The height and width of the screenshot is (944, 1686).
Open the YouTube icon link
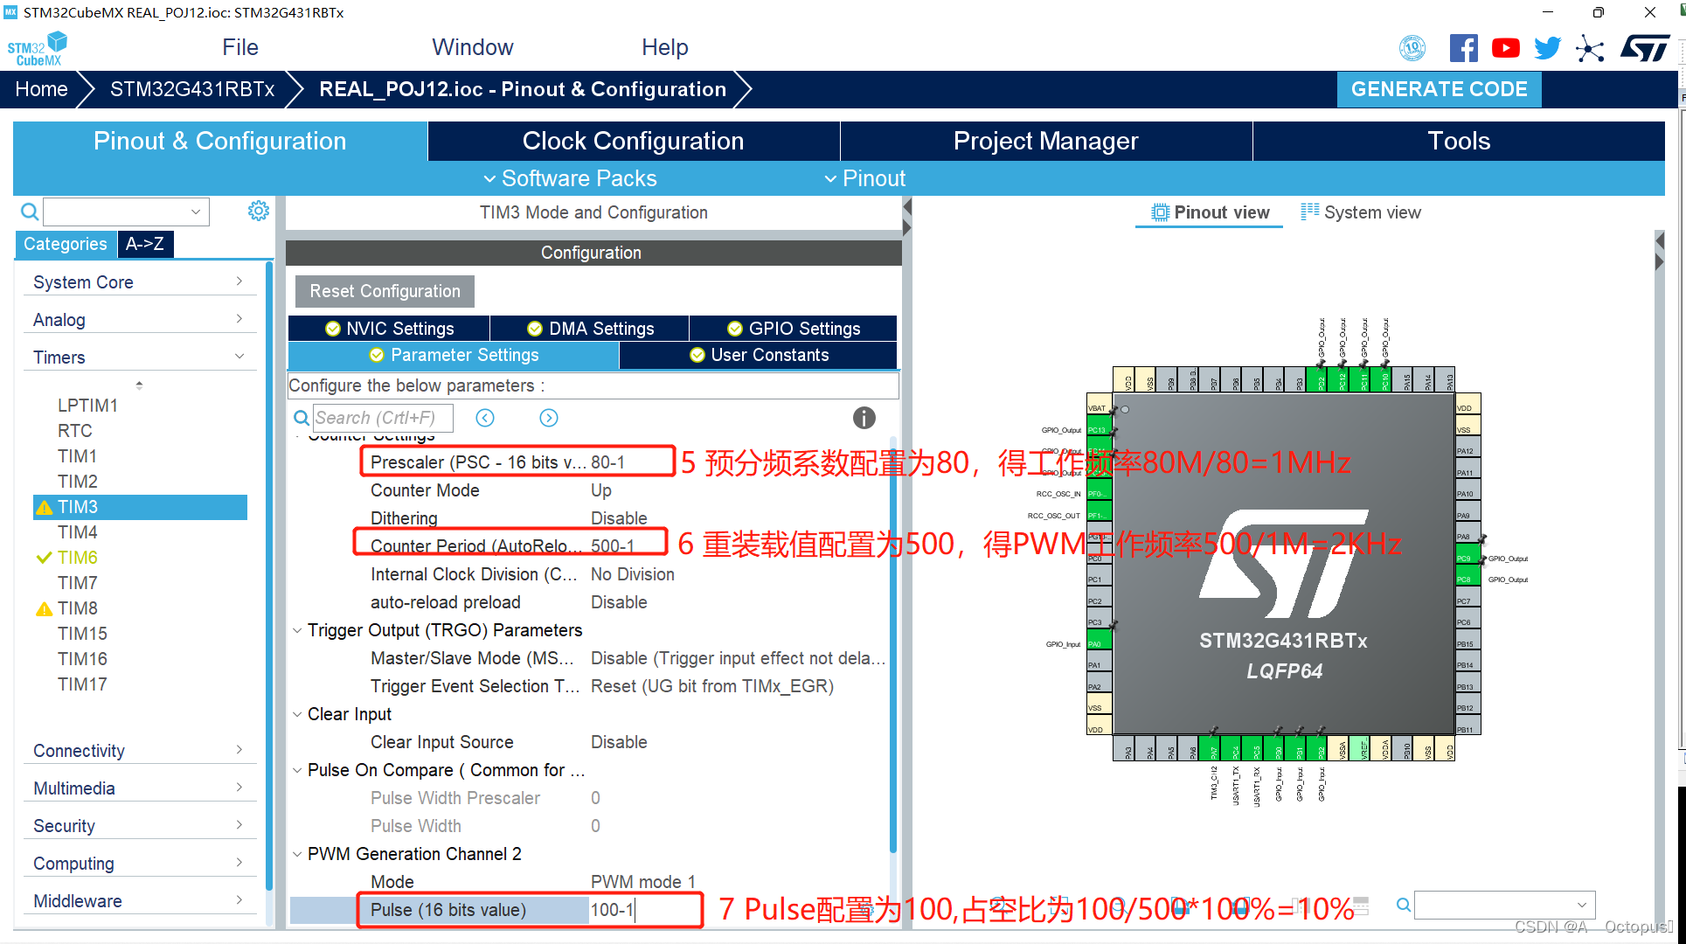[x=1505, y=48]
